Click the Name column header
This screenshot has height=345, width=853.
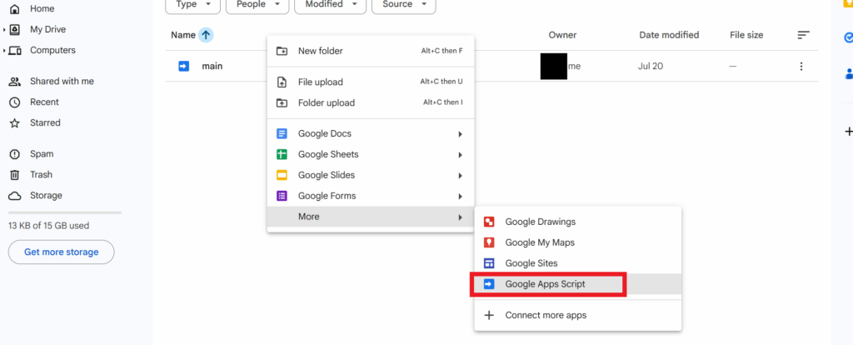click(x=182, y=35)
